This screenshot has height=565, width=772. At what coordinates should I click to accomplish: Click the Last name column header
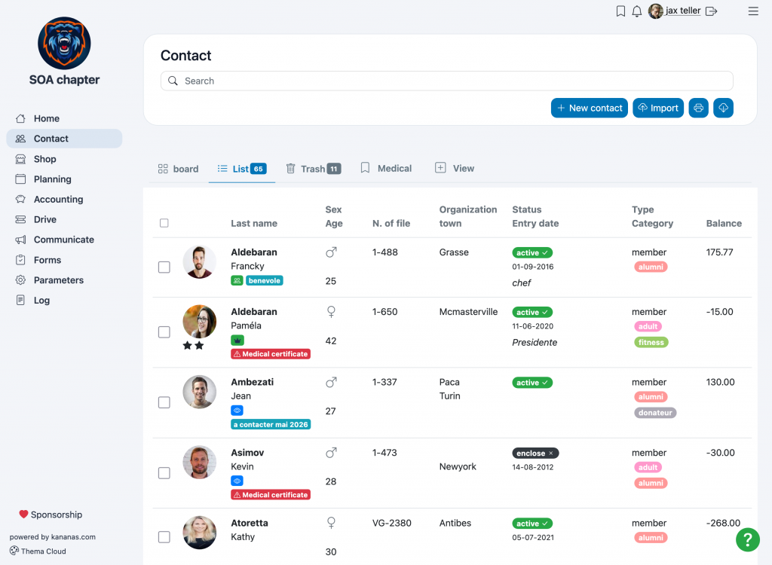[x=254, y=224]
